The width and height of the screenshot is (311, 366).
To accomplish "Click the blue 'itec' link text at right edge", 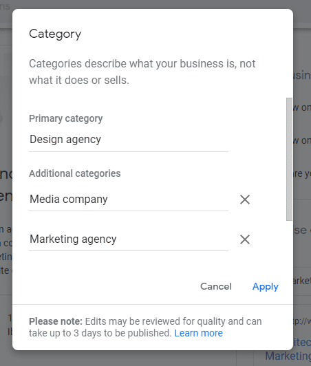I will 302,343.
